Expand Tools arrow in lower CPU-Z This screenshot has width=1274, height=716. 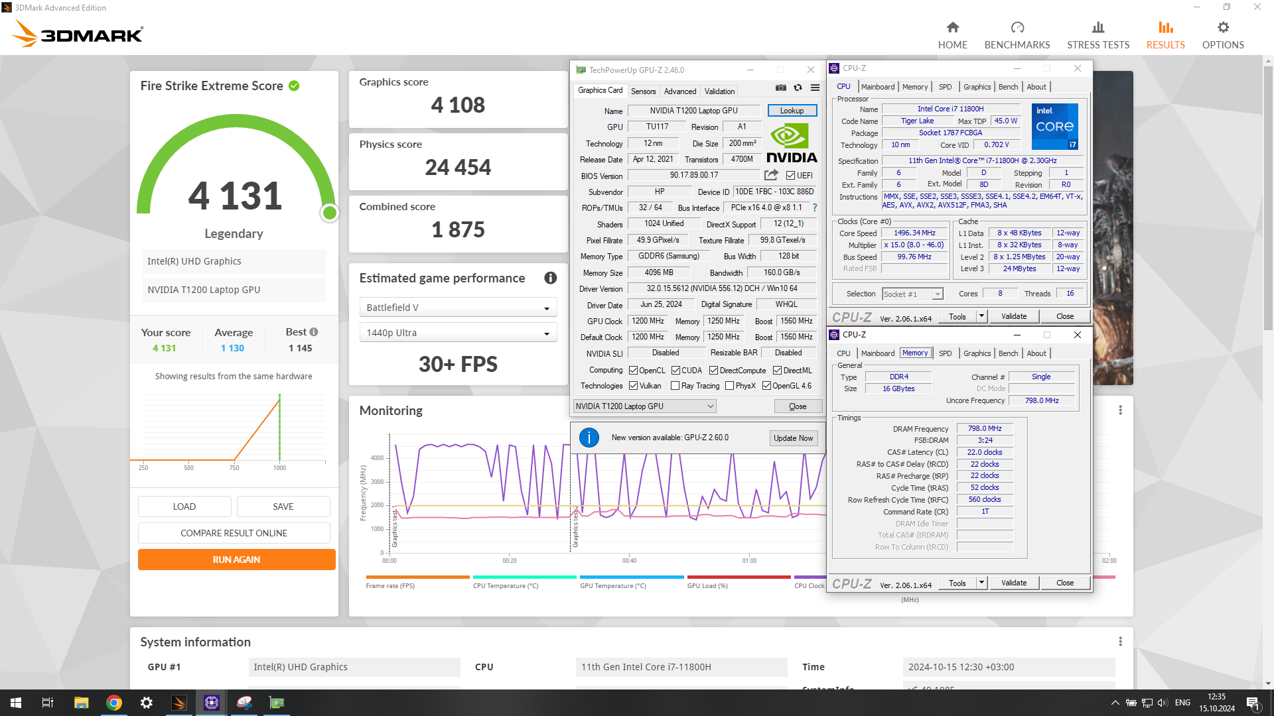click(981, 583)
